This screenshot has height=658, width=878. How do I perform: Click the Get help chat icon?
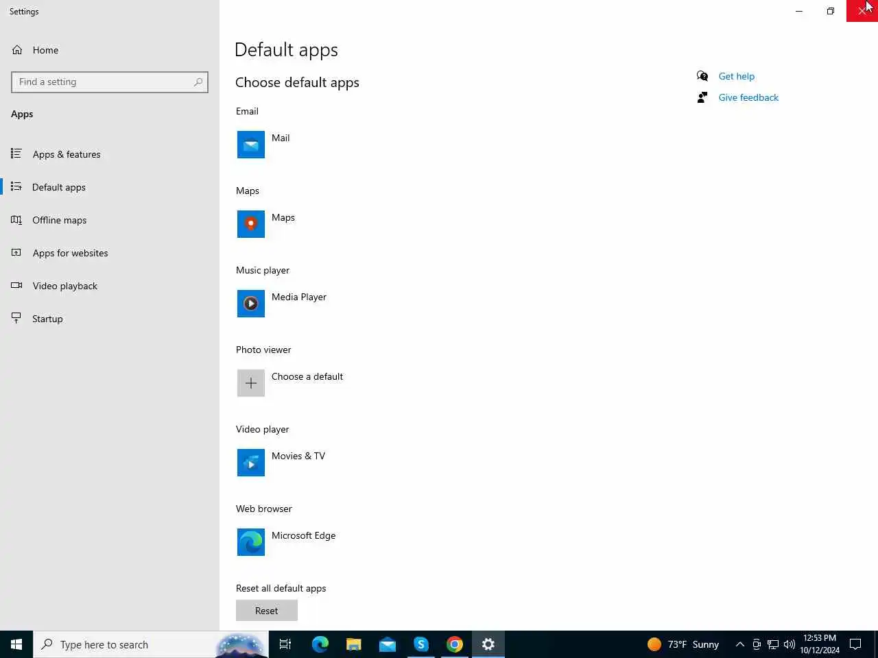coord(702,76)
